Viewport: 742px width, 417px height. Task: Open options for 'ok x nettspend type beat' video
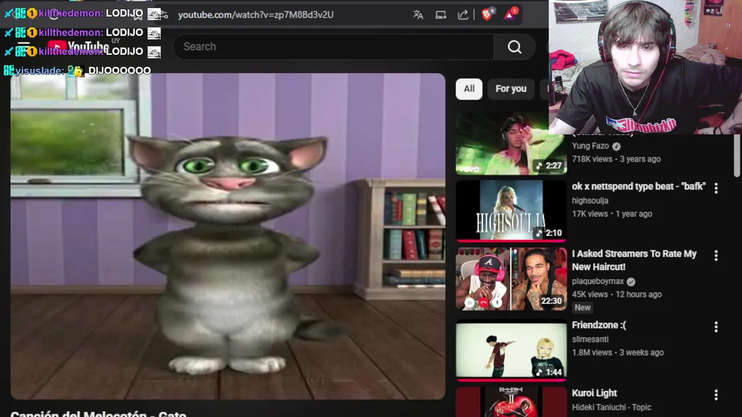(716, 188)
